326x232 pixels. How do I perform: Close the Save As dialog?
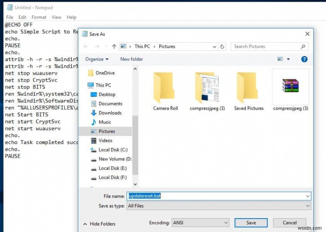coord(307,34)
